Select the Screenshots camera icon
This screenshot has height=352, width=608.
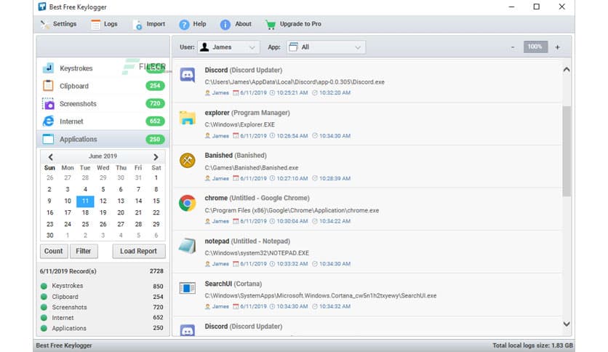point(48,103)
